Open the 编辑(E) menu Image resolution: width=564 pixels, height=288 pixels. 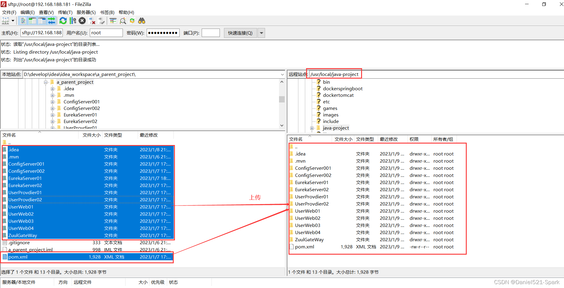[x=28, y=13]
